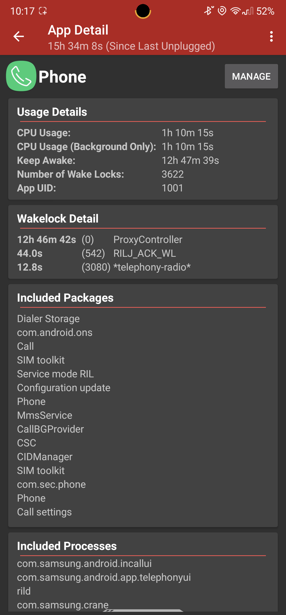Tap the location status icon

coord(222,11)
